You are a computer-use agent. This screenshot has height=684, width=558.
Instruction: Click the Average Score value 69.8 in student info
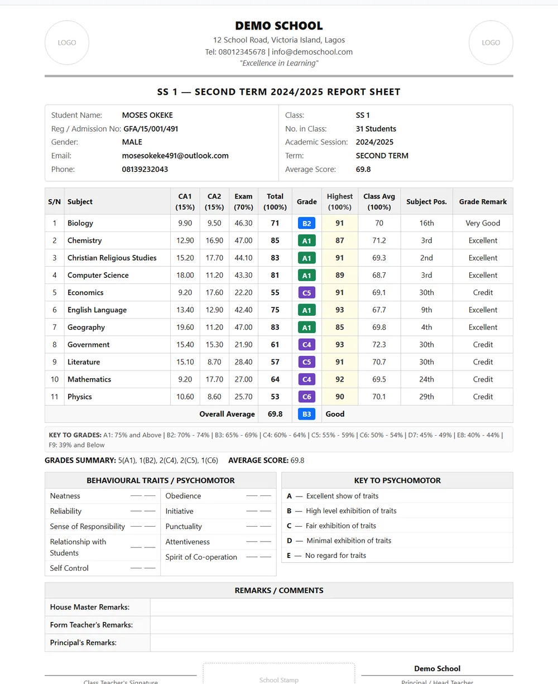(x=363, y=169)
